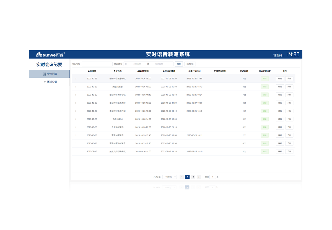Toggle 启动 for the 无纸化演示 meeting

click(264, 87)
